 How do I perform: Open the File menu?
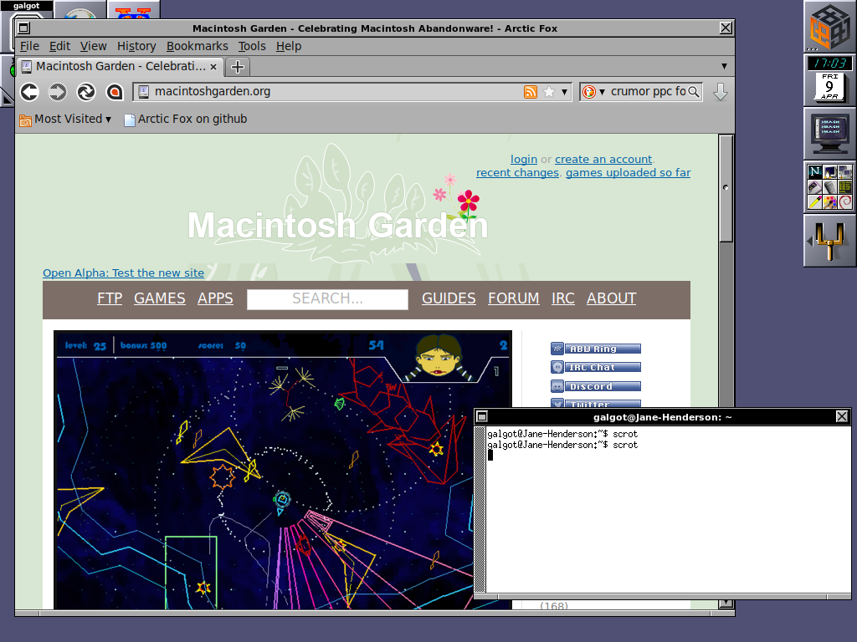pos(29,47)
